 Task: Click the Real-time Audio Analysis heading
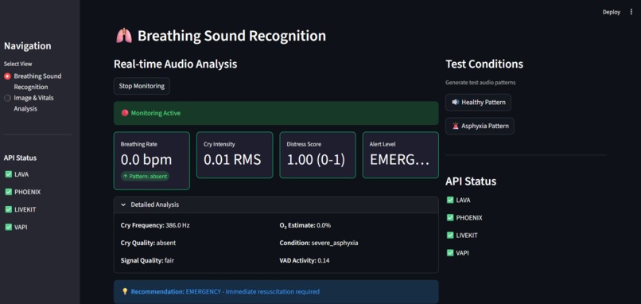tap(176, 64)
